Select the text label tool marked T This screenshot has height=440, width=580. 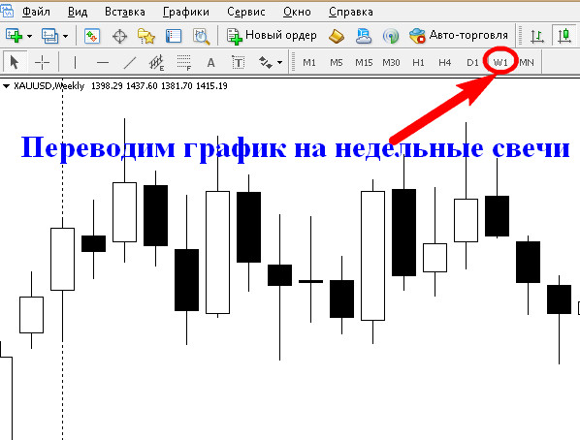point(239,62)
